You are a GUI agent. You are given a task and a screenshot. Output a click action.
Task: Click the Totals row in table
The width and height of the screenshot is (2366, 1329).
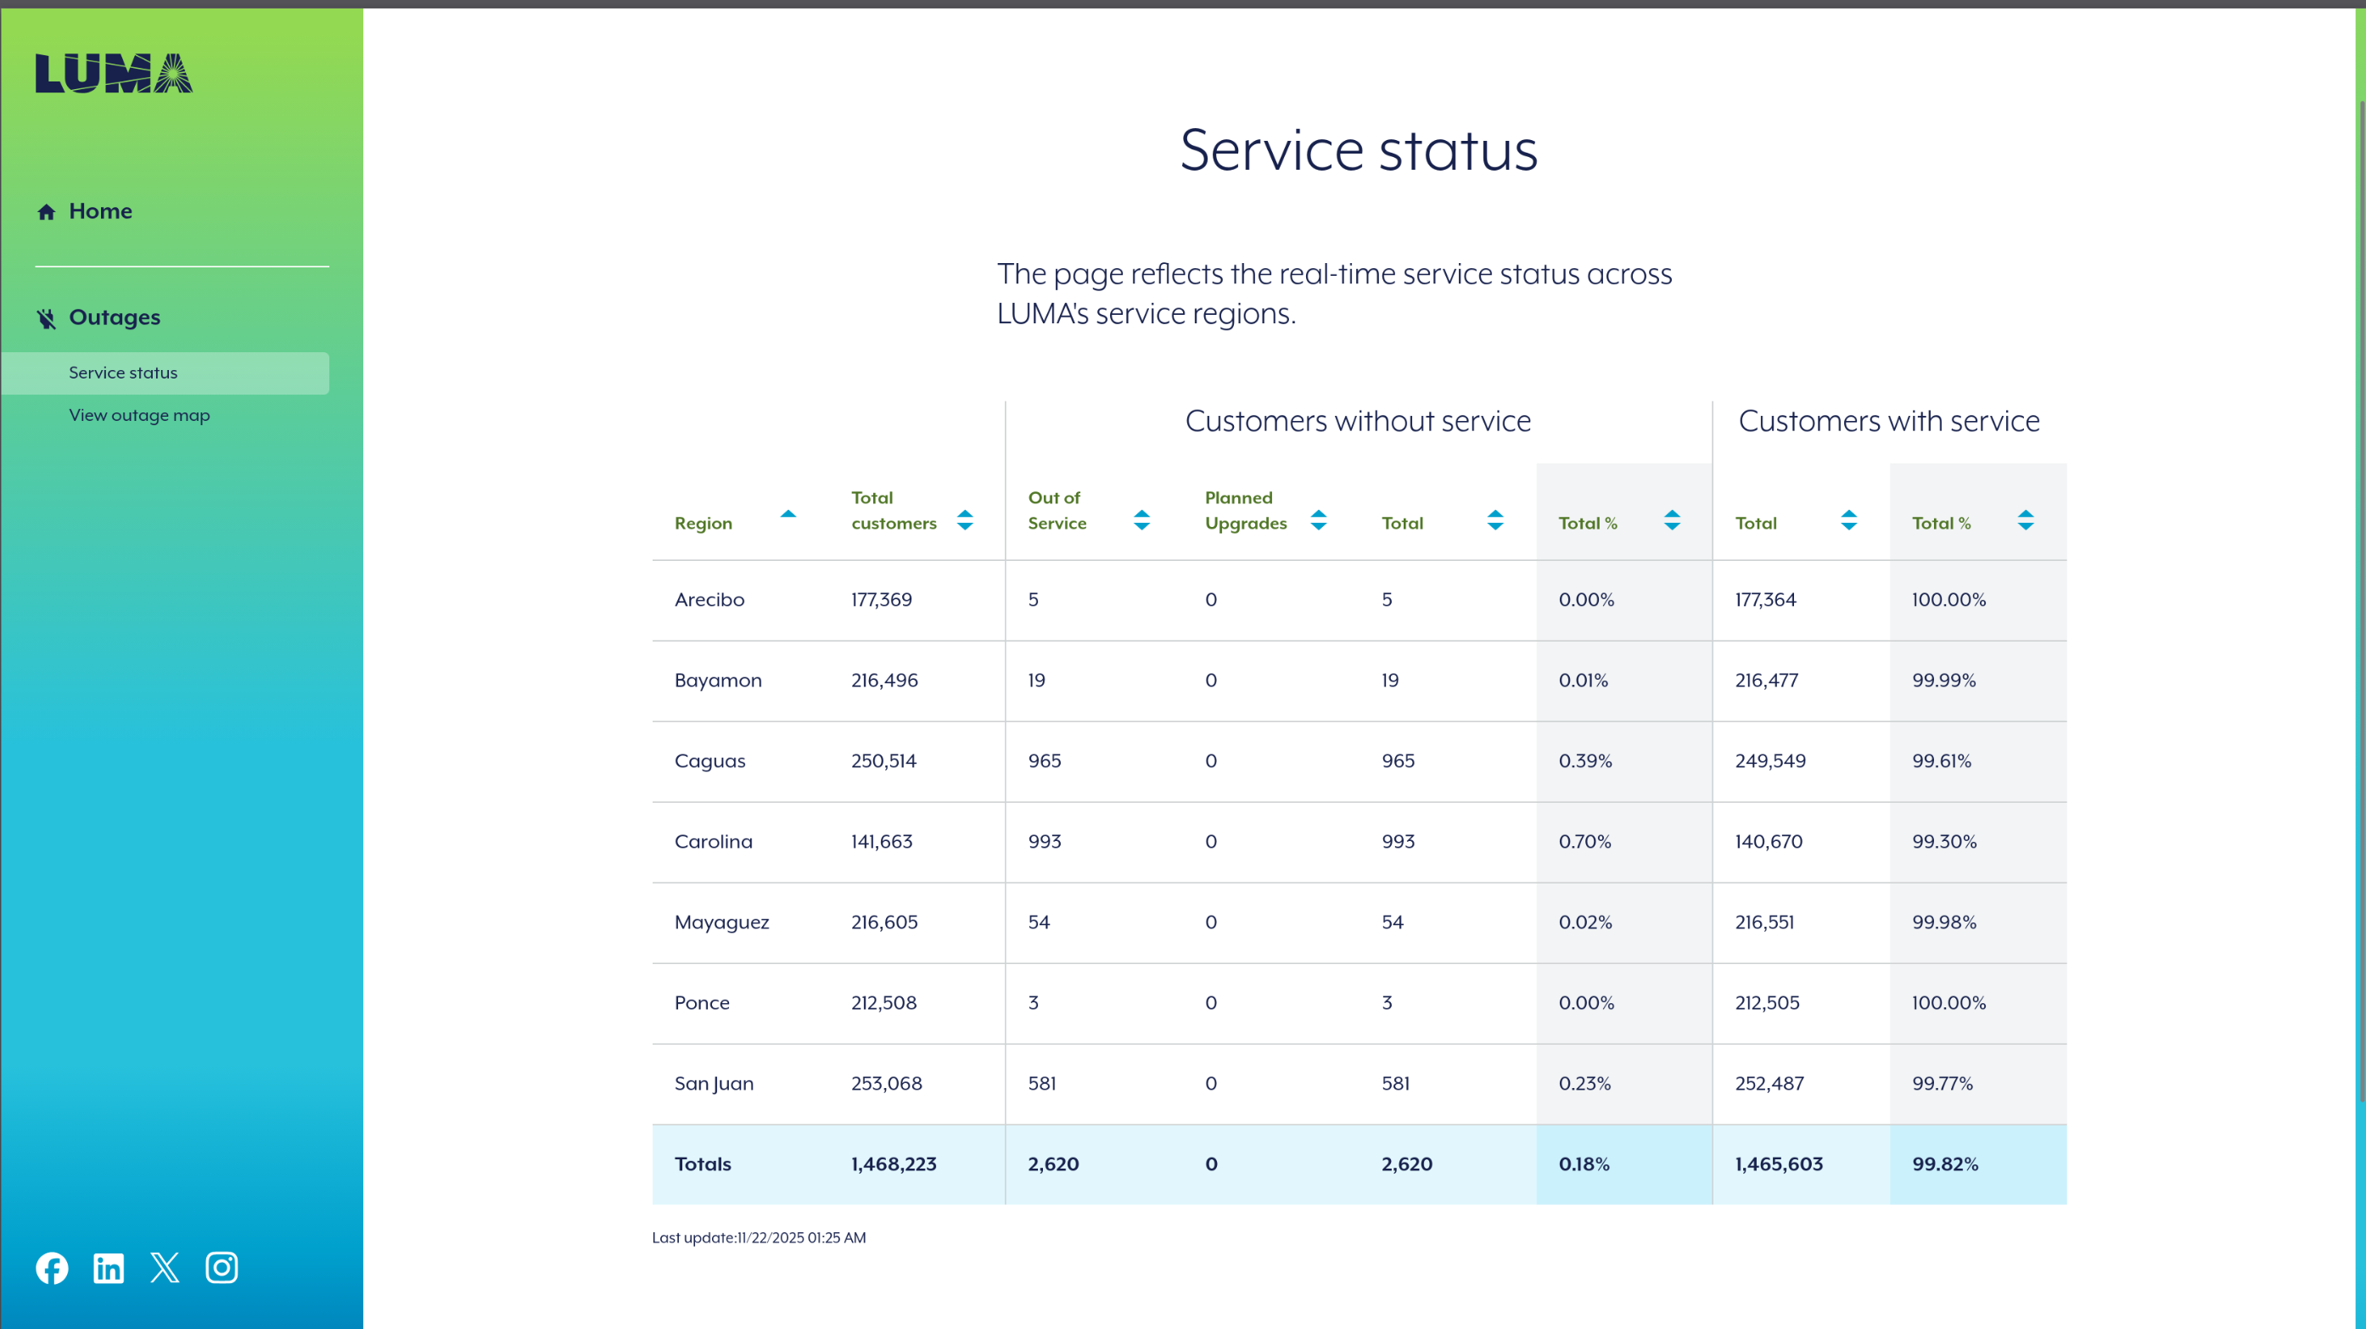point(1359,1164)
